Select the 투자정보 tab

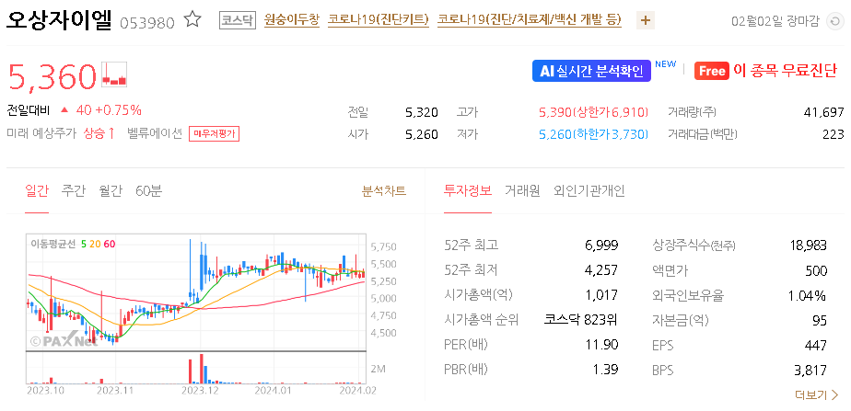(x=468, y=190)
